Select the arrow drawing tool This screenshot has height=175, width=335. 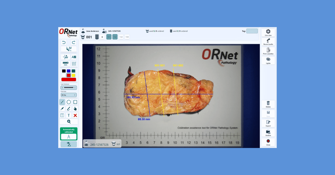(x=62, y=109)
